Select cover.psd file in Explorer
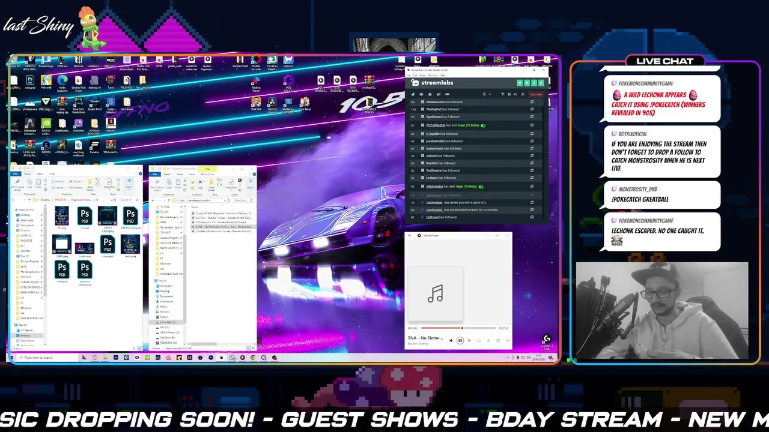Image resolution: width=769 pixels, height=432 pixels. (x=108, y=247)
